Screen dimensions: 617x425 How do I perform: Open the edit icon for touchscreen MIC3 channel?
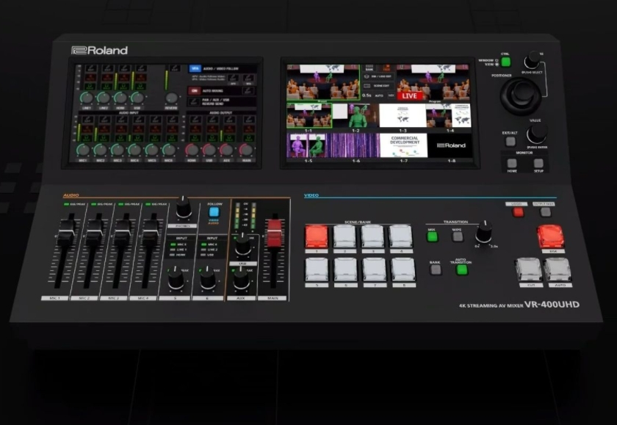pyautogui.click(x=122, y=119)
